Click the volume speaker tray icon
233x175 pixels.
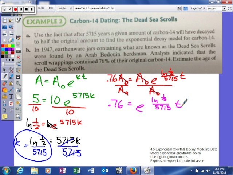click(208, 171)
